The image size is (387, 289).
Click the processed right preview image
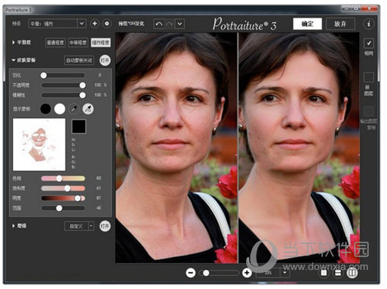tap(299, 148)
